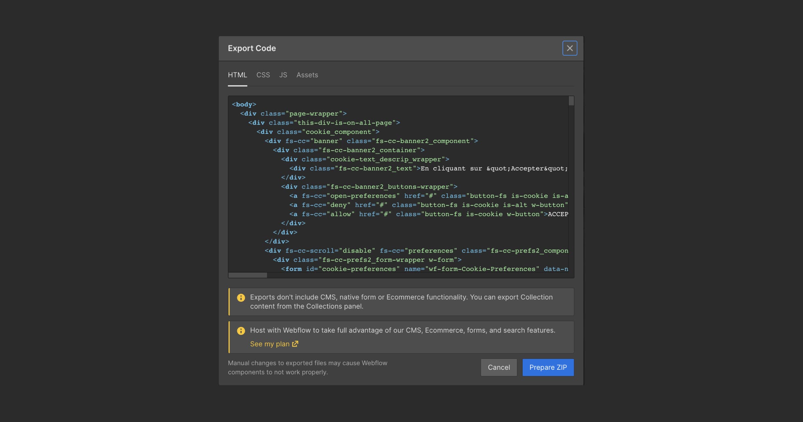The image size is (803, 422).
Task: Close the Export Code dialog
Action: tap(569, 48)
